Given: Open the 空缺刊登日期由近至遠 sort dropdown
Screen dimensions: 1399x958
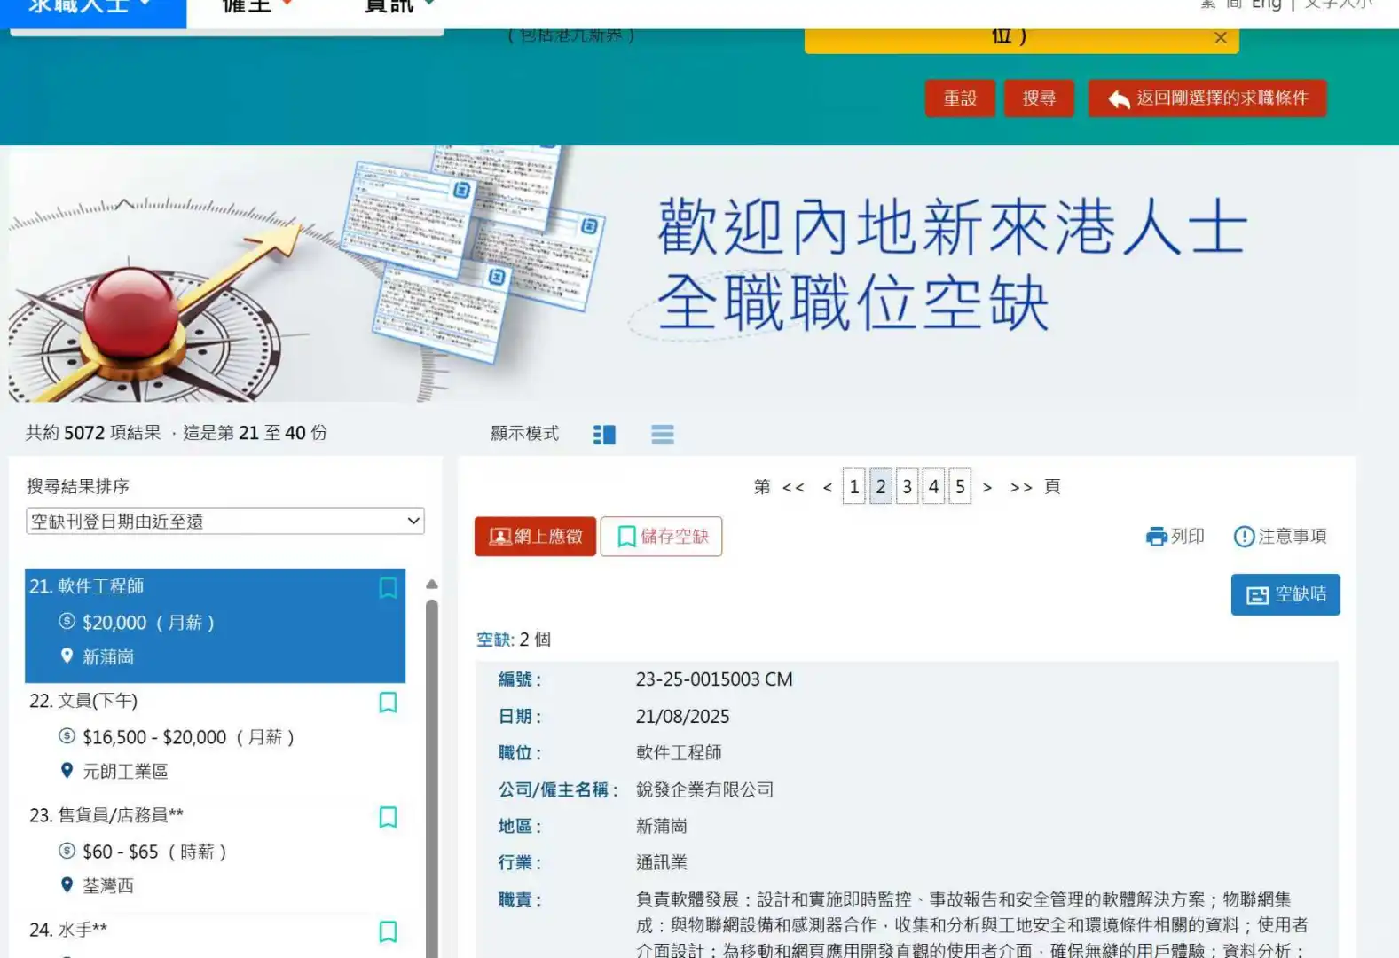Looking at the screenshot, I should coord(225,522).
